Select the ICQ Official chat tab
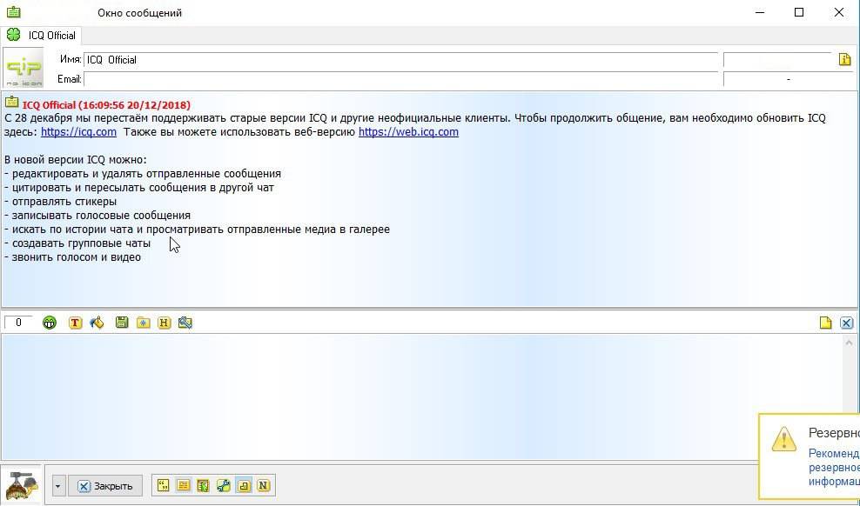The width and height of the screenshot is (860, 506). click(x=41, y=35)
